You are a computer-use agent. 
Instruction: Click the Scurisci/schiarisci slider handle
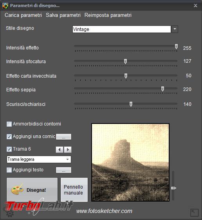pos(131,104)
